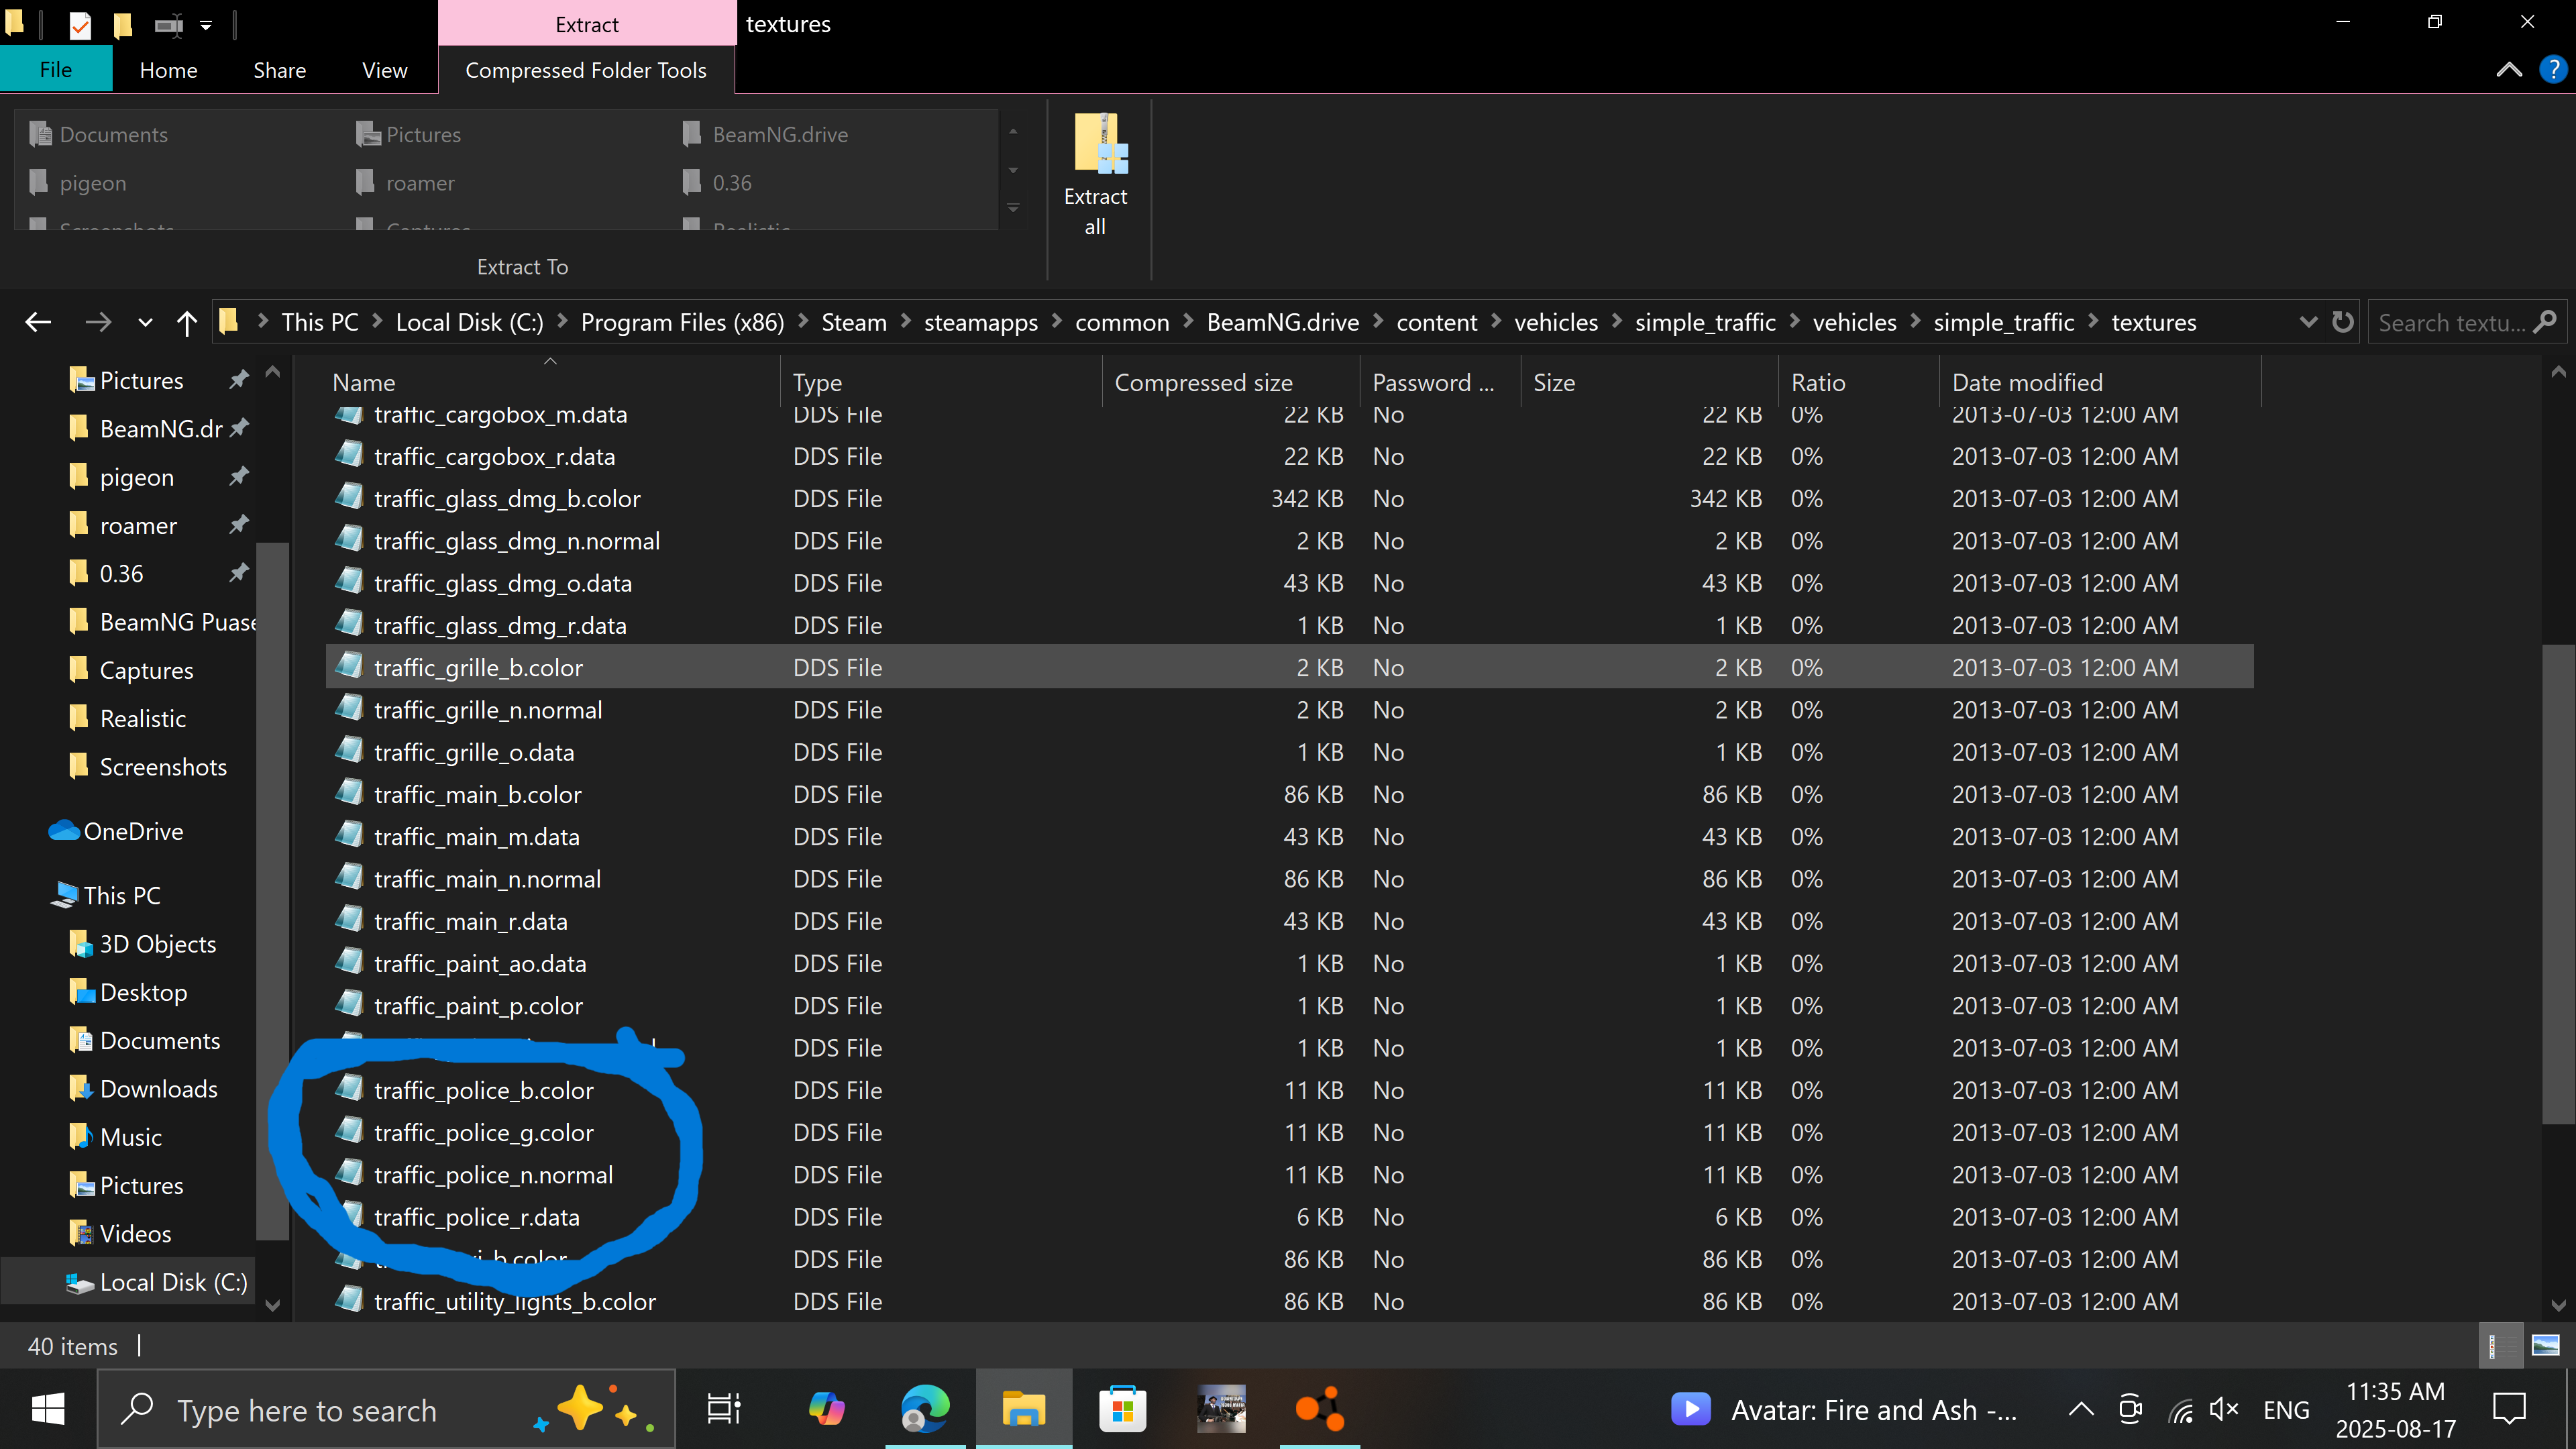Open Microsoft Edge from the taskbar
Viewport: 2576px width, 1449px height.
click(x=925, y=1410)
